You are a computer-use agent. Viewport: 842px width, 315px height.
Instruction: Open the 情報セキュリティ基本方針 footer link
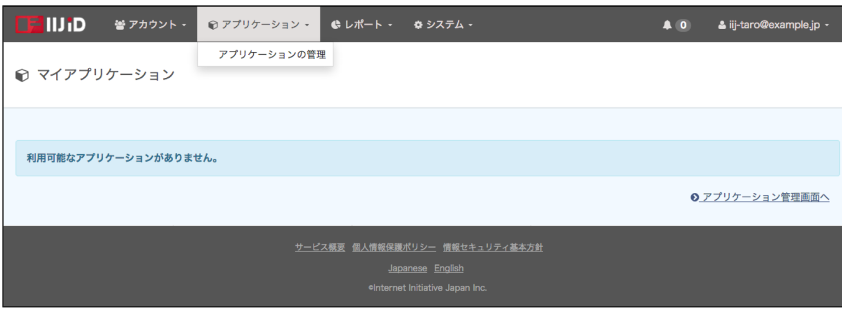coord(493,247)
